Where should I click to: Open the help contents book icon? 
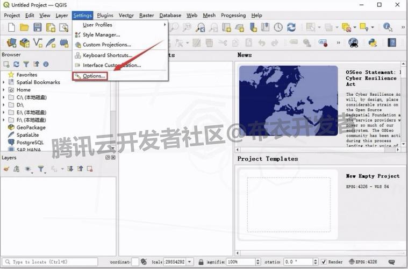click(x=392, y=43)
